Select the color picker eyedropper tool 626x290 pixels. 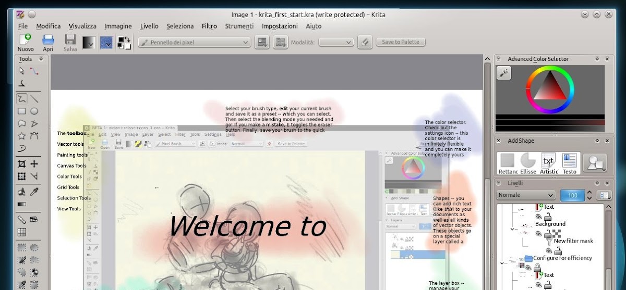point(34,192)
